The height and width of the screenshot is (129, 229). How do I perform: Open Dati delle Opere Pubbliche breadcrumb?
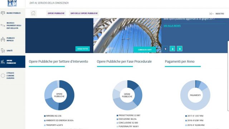[84, 13]
